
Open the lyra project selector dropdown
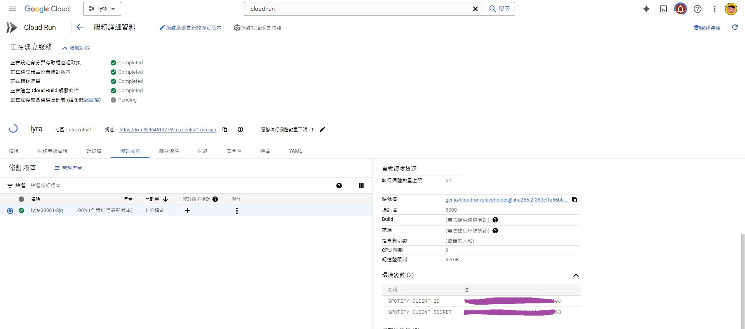pyautogui.click(x=102, y=9)
